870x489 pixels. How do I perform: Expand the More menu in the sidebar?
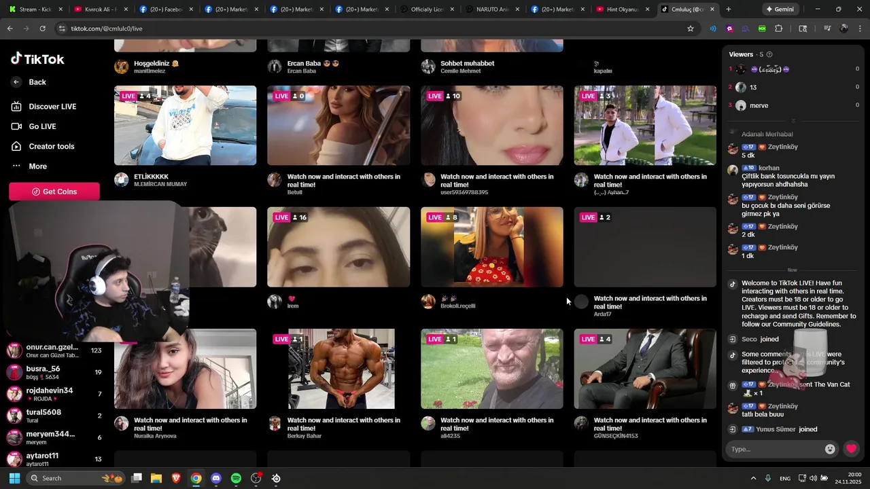(29, 166)
